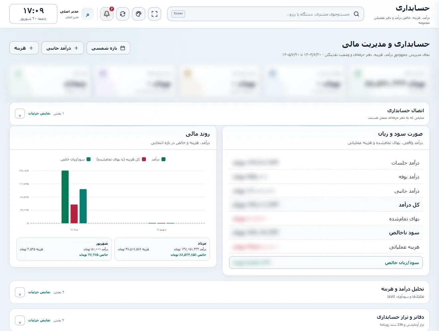Add a new هزینه
The width and height of the screenshot is (439, 331).
tap(24, 48)
